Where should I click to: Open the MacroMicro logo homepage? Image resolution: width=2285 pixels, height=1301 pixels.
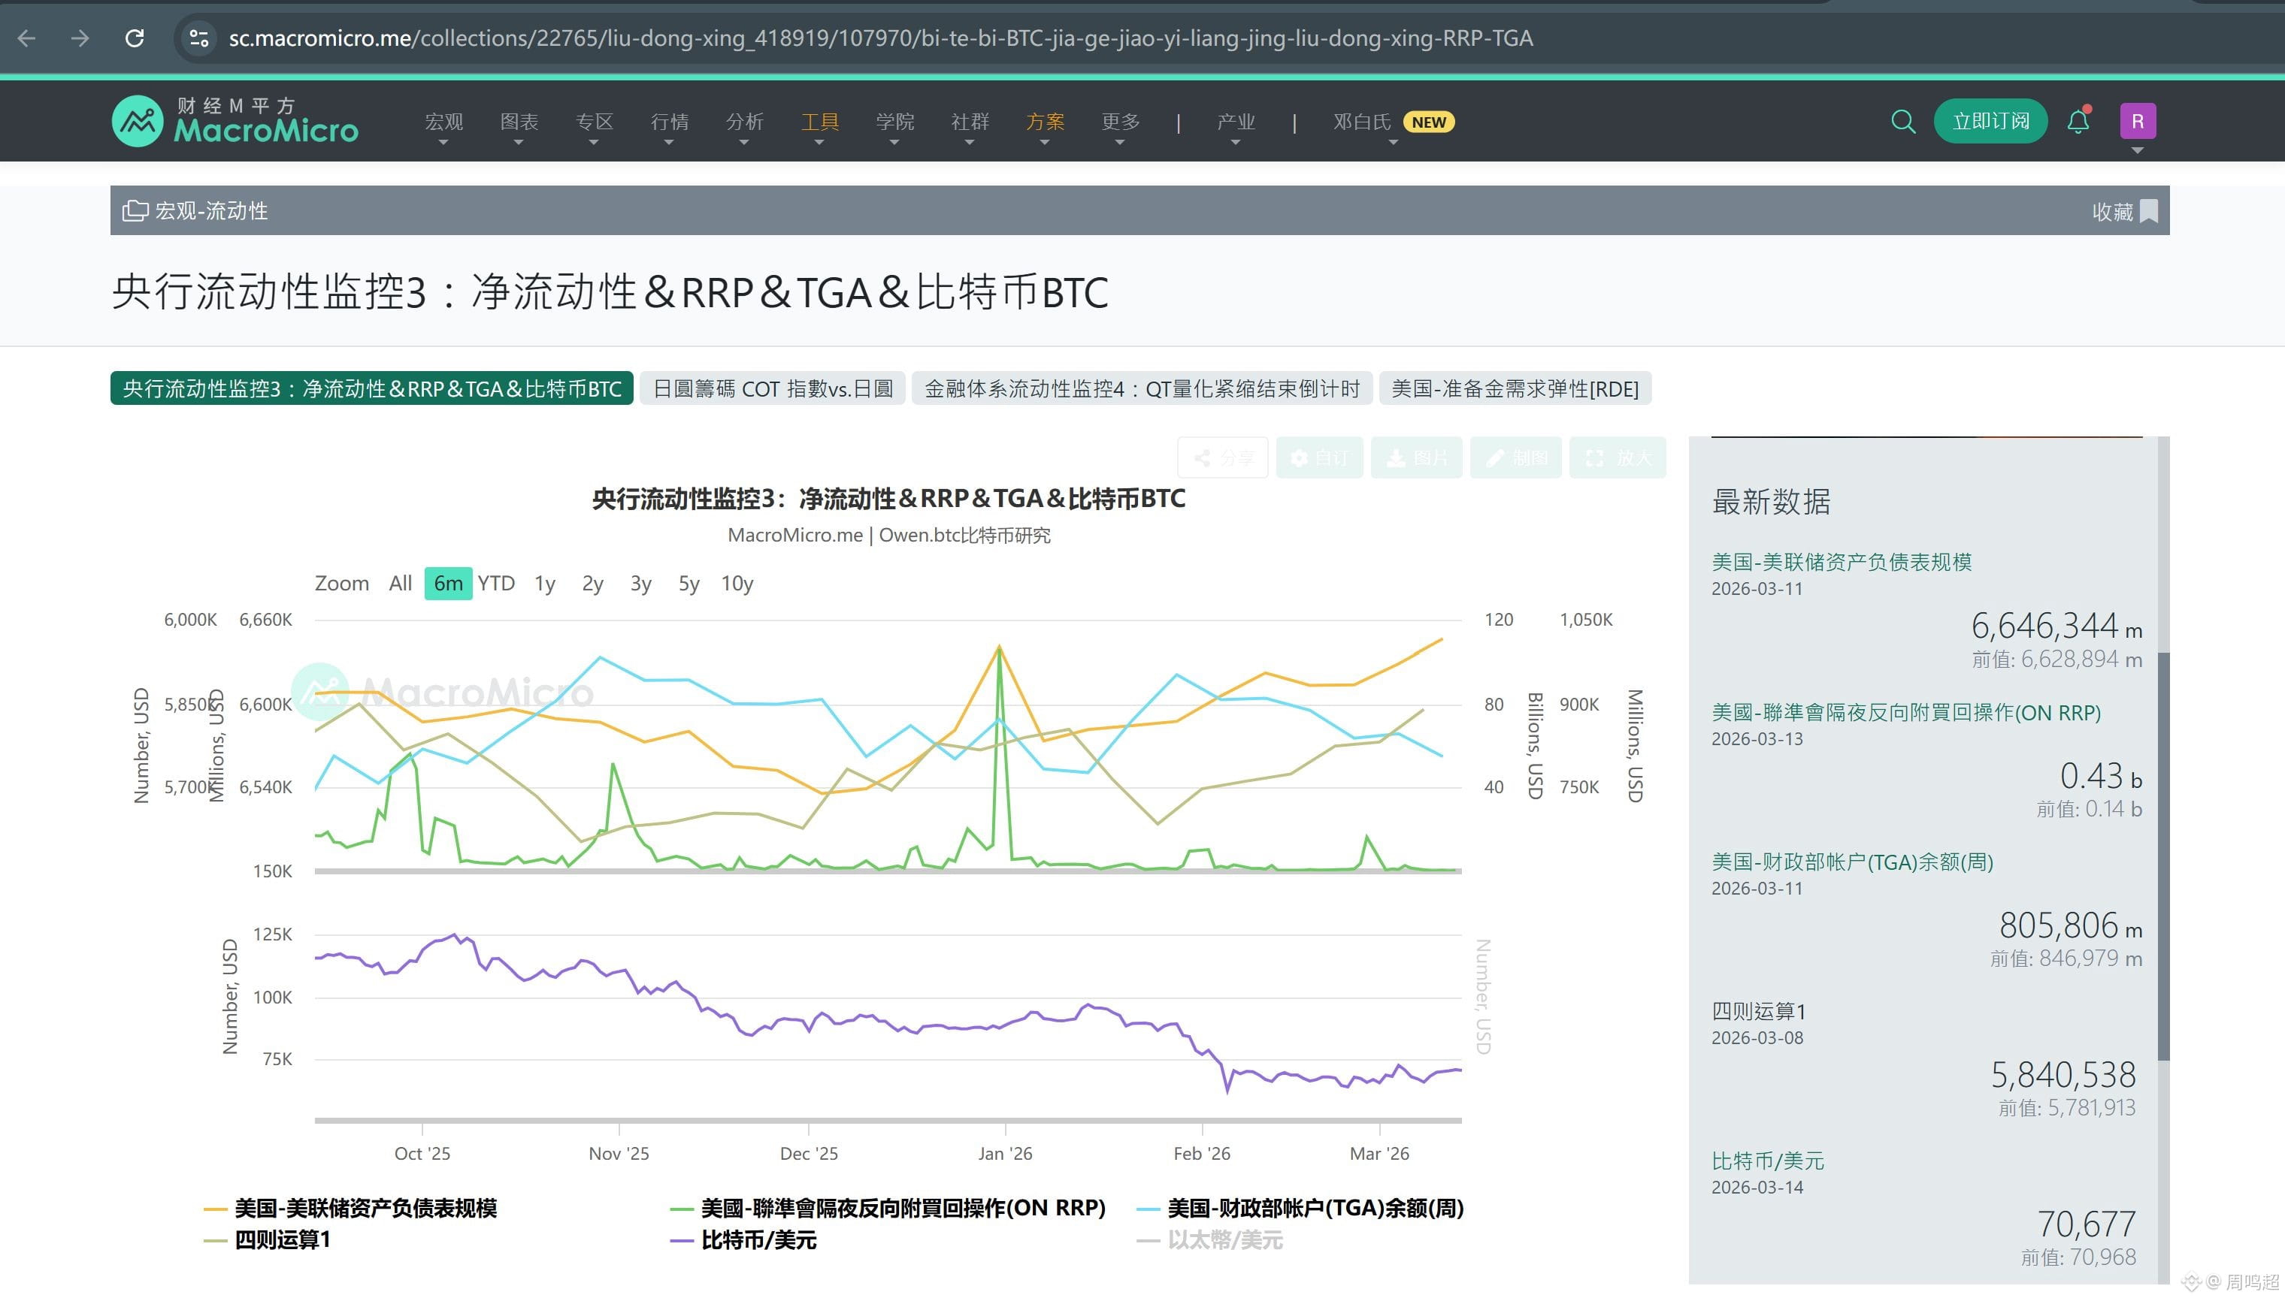[x=235, y=121]
